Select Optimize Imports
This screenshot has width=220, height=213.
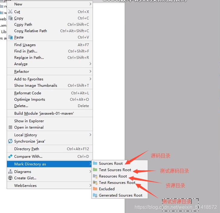(50, 100)
